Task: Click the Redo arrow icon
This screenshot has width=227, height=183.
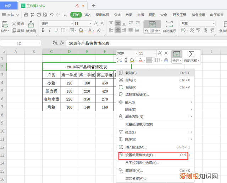Action: (58, 15)
